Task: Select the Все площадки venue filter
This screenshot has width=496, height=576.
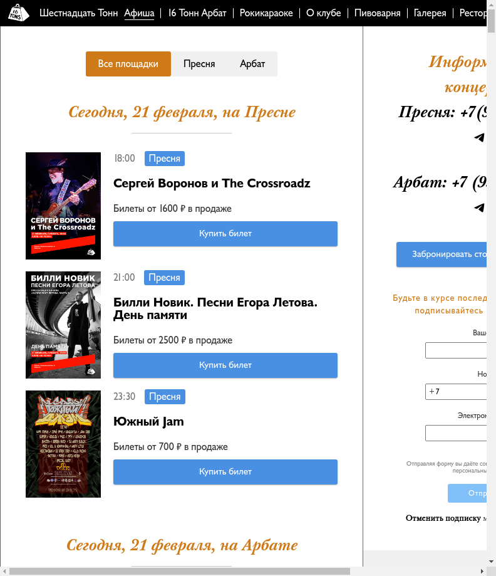Action: 128,64
